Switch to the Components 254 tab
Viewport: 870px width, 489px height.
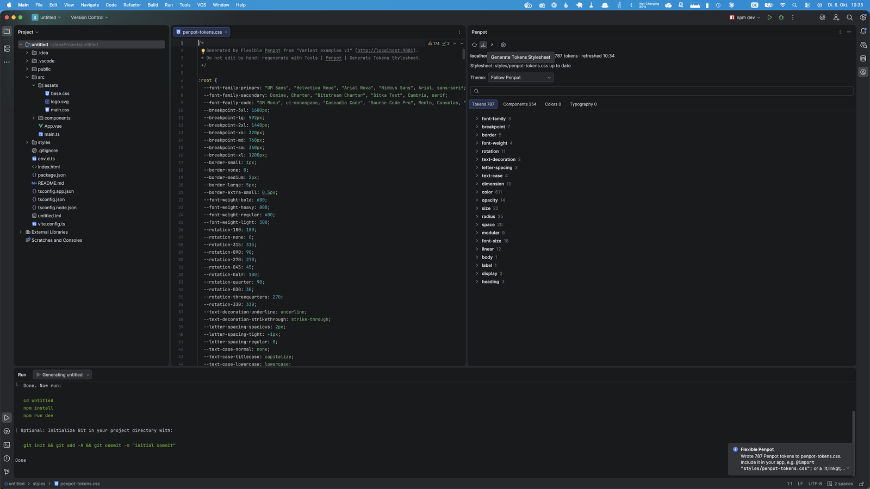click(520, 104)
